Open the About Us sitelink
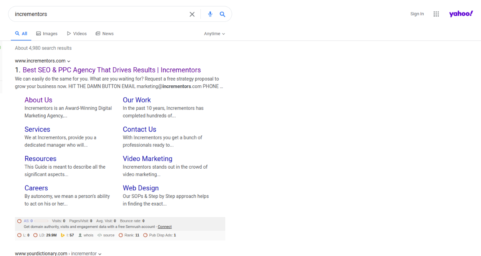 pyautogui.click(x=38, y=100)
